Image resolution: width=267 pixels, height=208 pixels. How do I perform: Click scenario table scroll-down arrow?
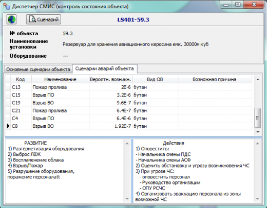258,132
